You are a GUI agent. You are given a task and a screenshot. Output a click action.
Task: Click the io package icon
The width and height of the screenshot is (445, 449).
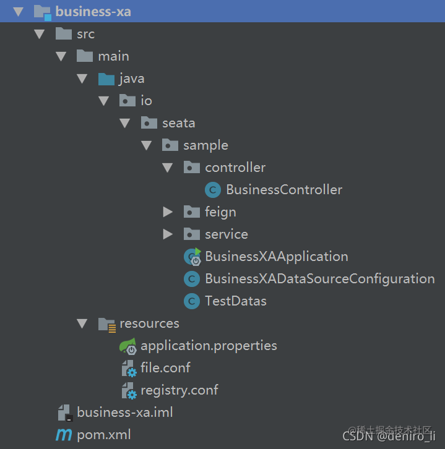(x=127, y=101)
